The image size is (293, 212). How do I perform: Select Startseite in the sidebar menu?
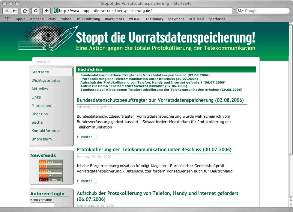[x=40, y=72]
